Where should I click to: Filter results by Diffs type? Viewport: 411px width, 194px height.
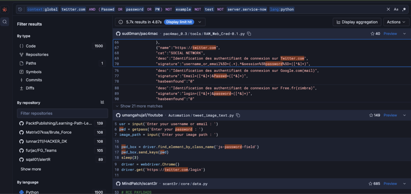pyautogui.click(x=61, y=88)
